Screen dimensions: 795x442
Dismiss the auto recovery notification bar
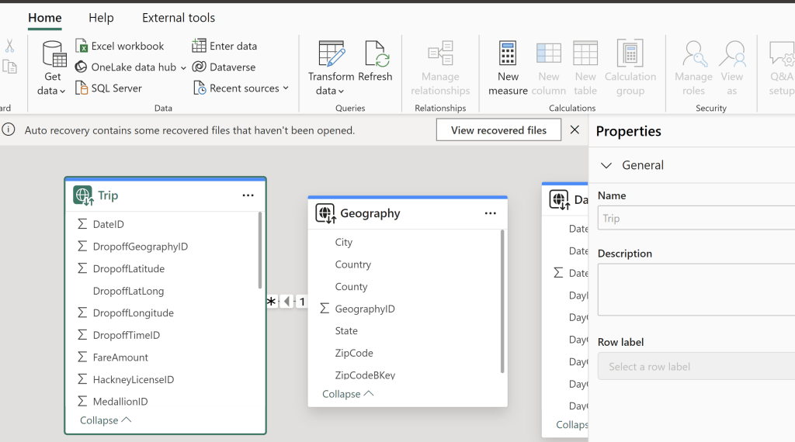point(575,130)
